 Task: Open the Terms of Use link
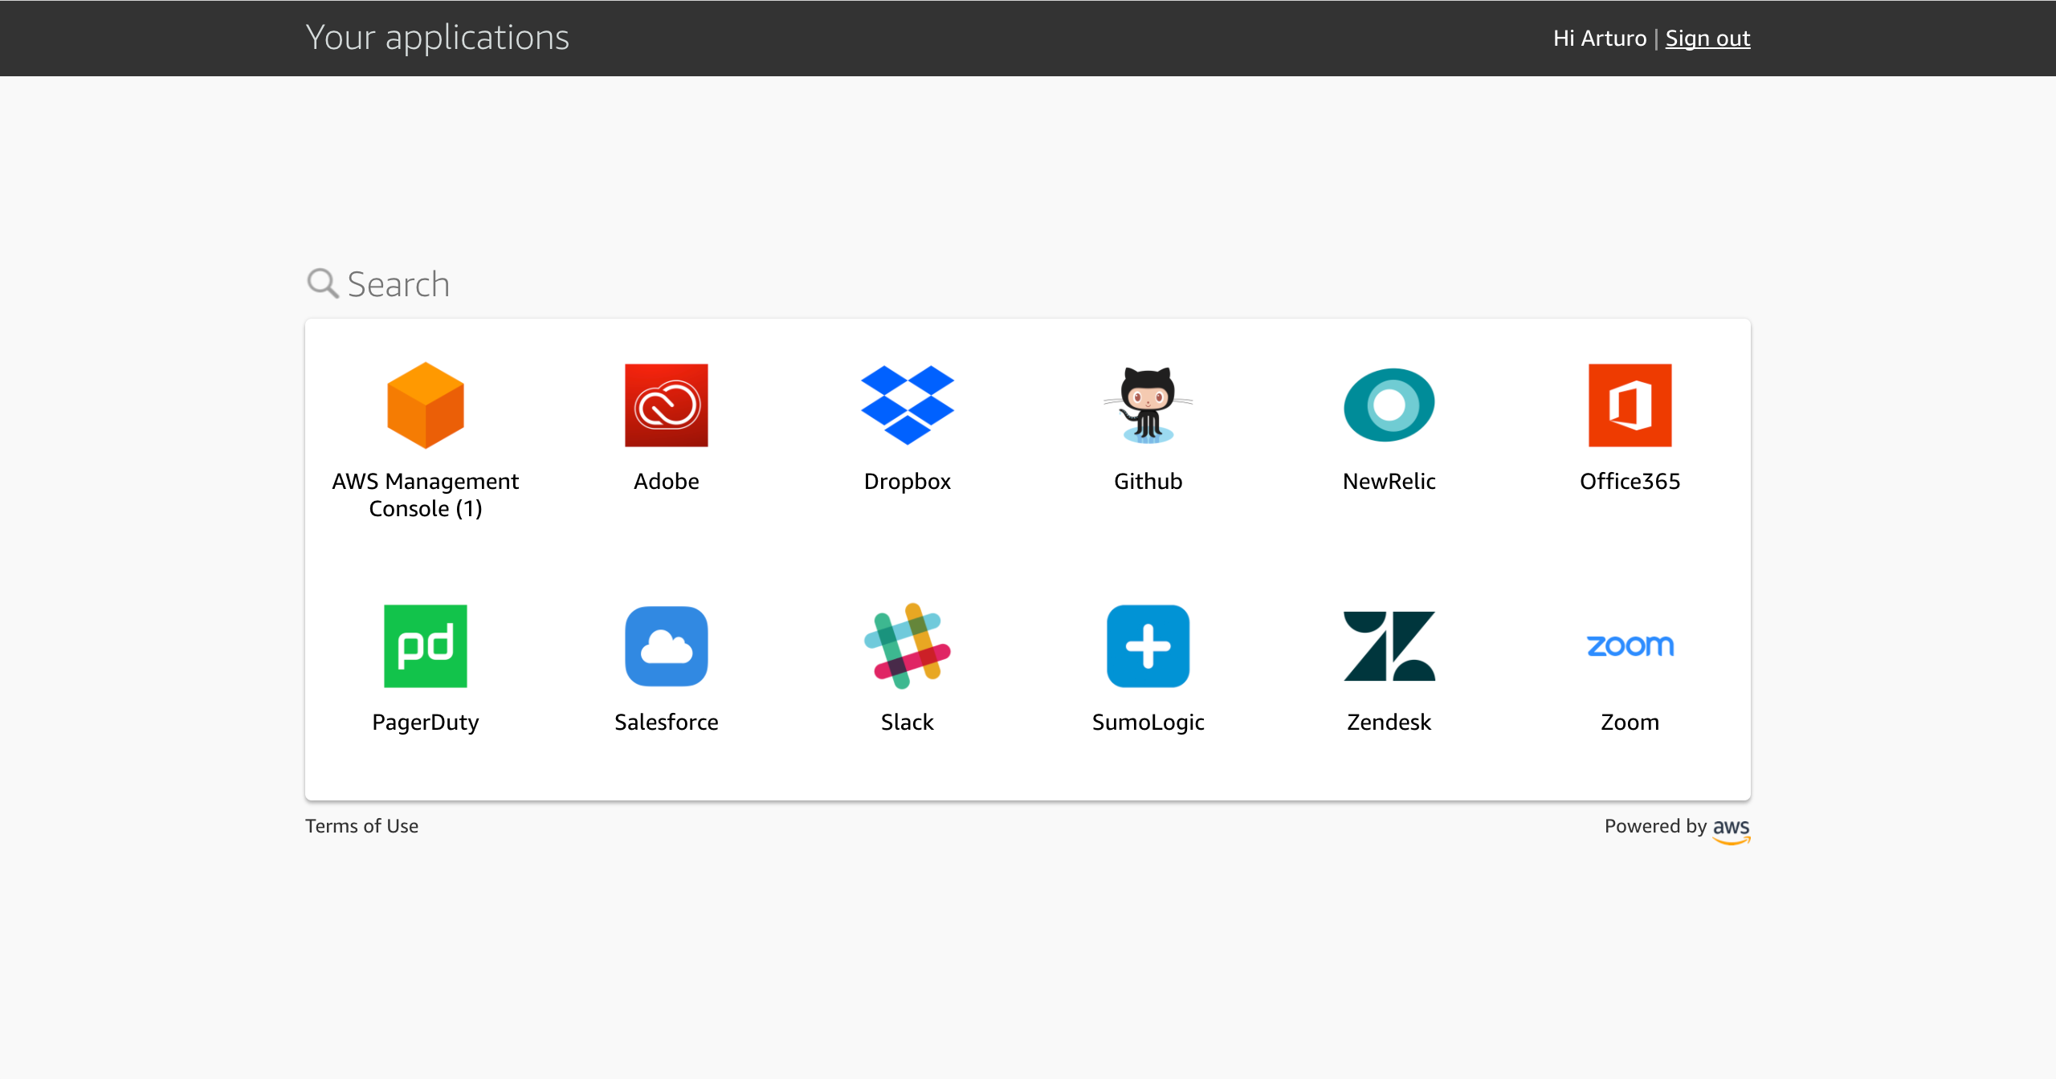[x=361, y=826]
